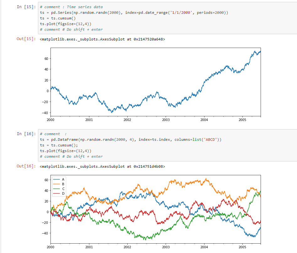Screen dimensions: 297x253
Task: Click the AxesSubplot output text at 0x214751d4b08
Action: (x=102, y=166)
